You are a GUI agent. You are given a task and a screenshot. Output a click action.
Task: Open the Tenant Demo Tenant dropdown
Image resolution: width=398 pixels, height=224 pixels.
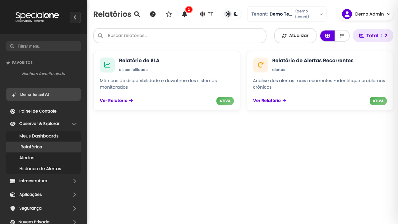pyautogui.click(x=287, y=14)
